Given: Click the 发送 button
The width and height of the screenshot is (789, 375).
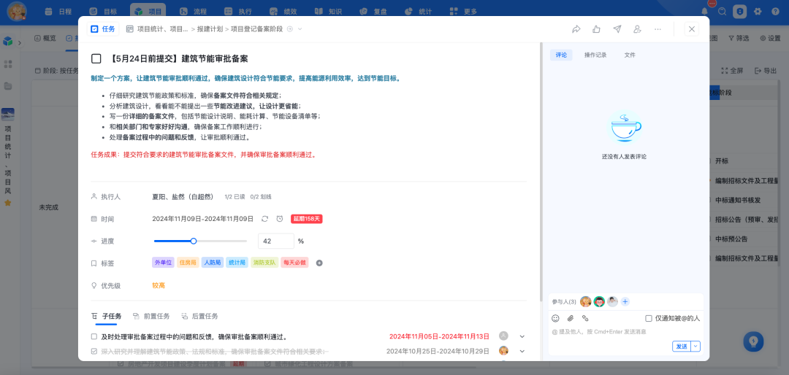Looking at the screenshot, I should (682, 347).
